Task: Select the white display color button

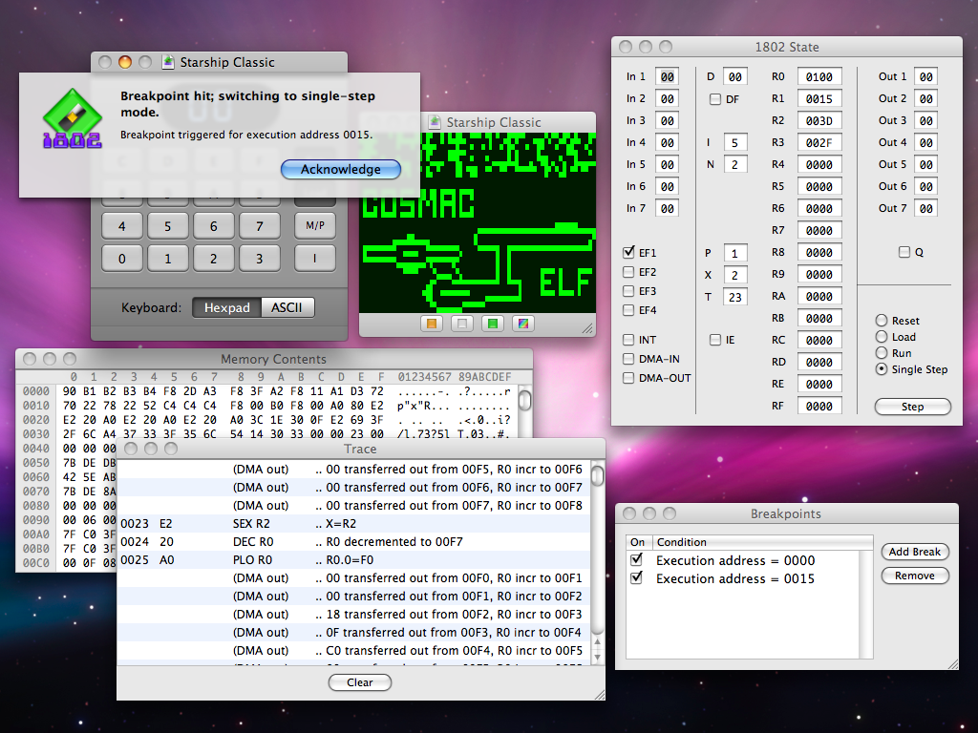Action: [x=461, y=324]
